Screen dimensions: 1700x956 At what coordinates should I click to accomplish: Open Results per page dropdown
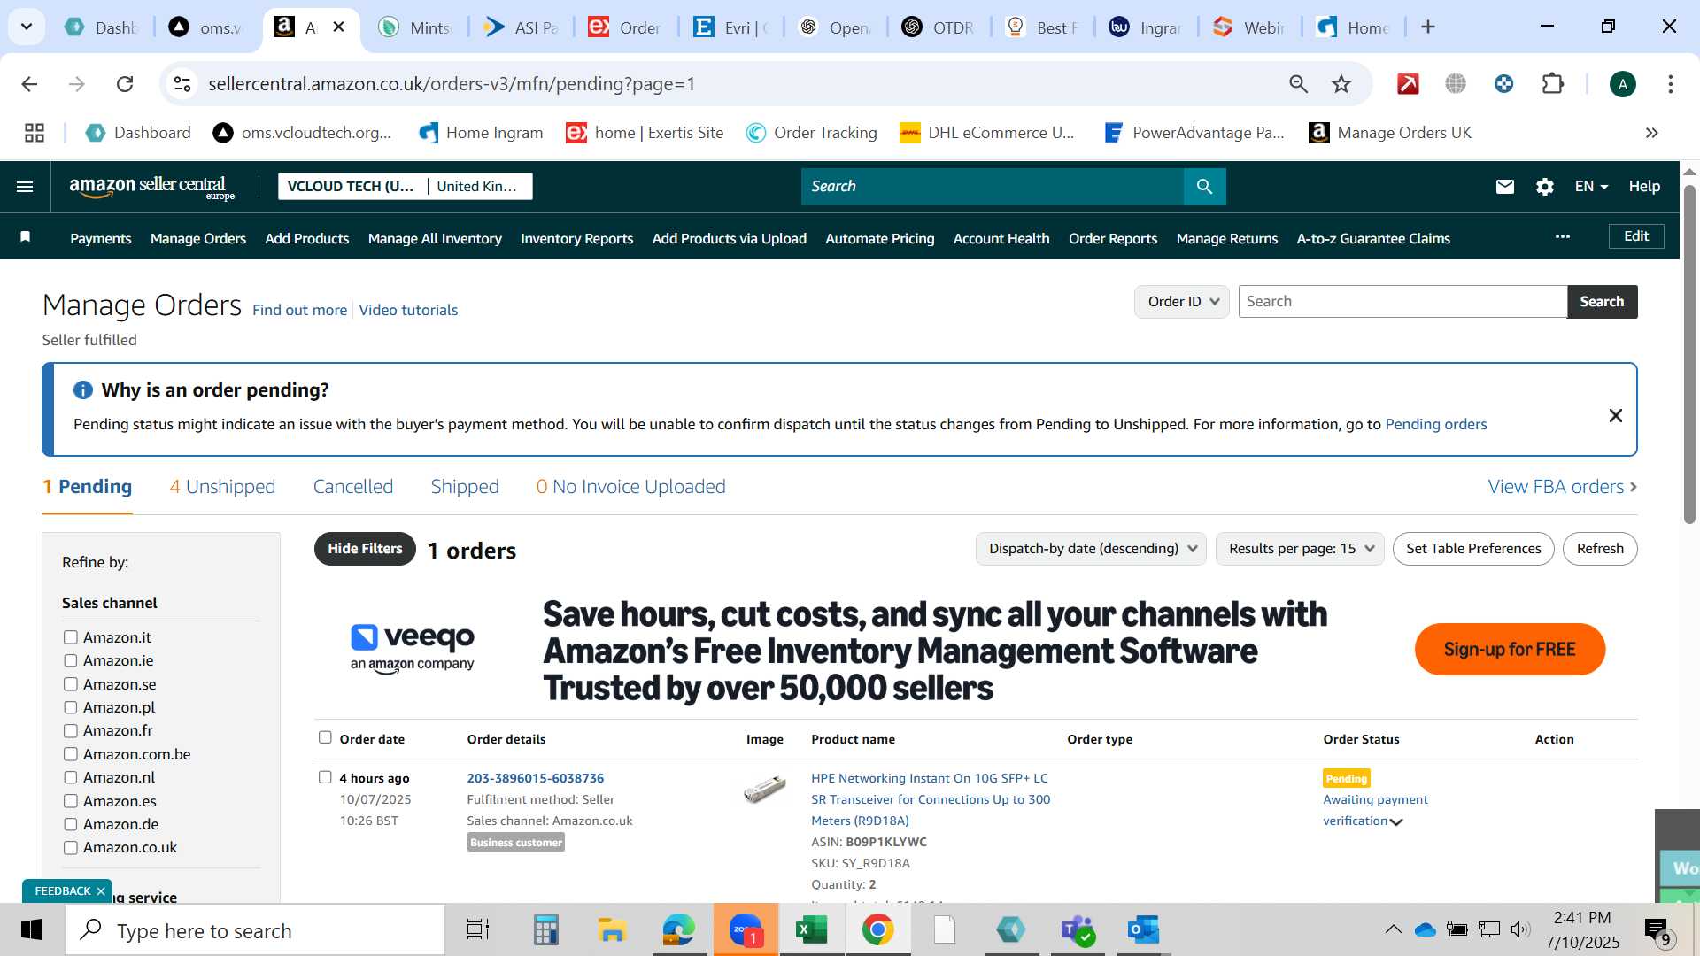[x=1300, y=549]
